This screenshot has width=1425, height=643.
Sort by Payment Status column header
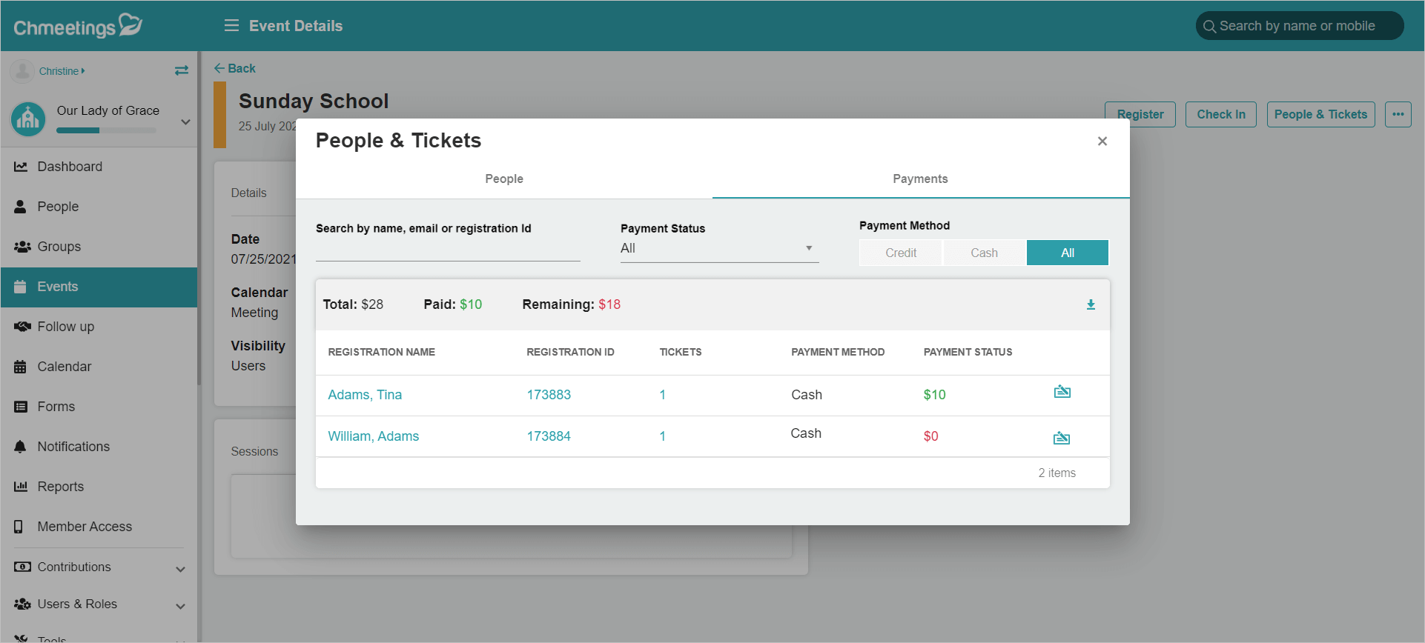coord(968,352)
